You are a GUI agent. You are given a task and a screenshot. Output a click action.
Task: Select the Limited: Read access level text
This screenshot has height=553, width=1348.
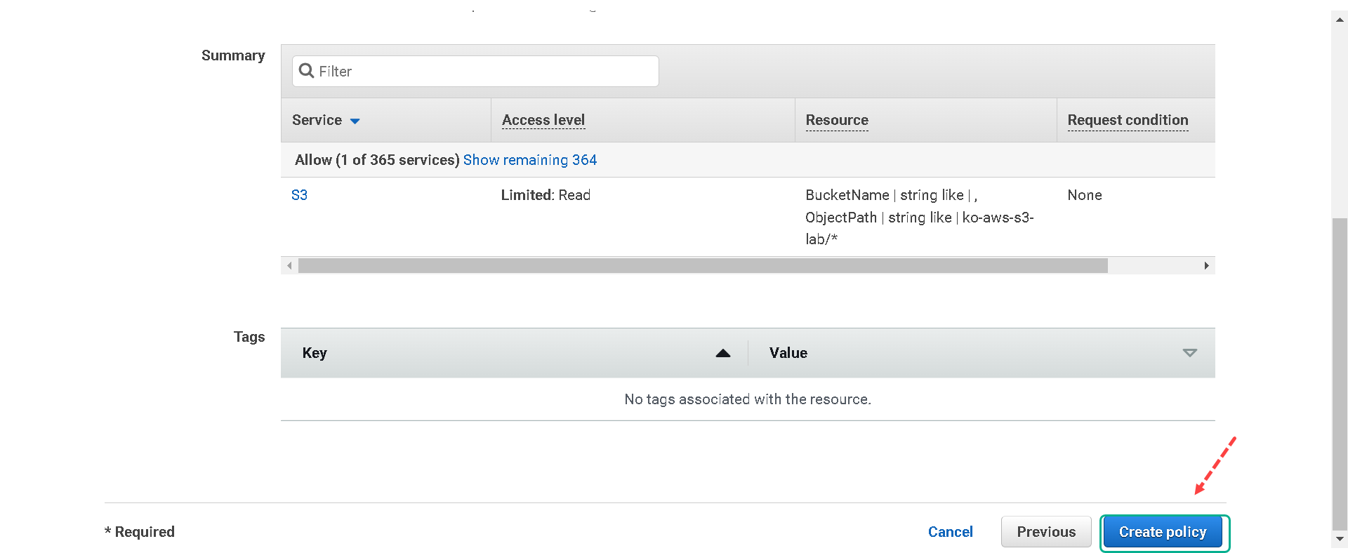pos(546,195)
